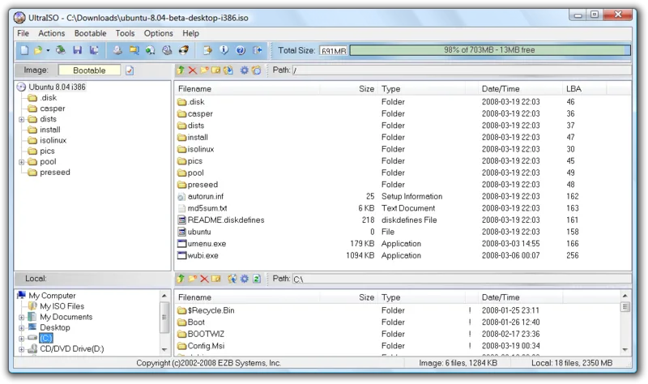Expand the My Documents tree node
The image size is (648, 384).
pos(22,318)
